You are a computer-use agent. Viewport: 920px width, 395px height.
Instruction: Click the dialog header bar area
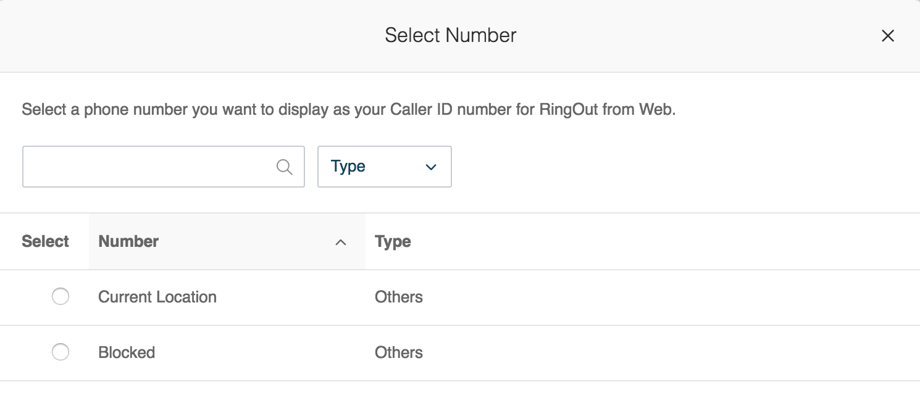tap(185, 36)
